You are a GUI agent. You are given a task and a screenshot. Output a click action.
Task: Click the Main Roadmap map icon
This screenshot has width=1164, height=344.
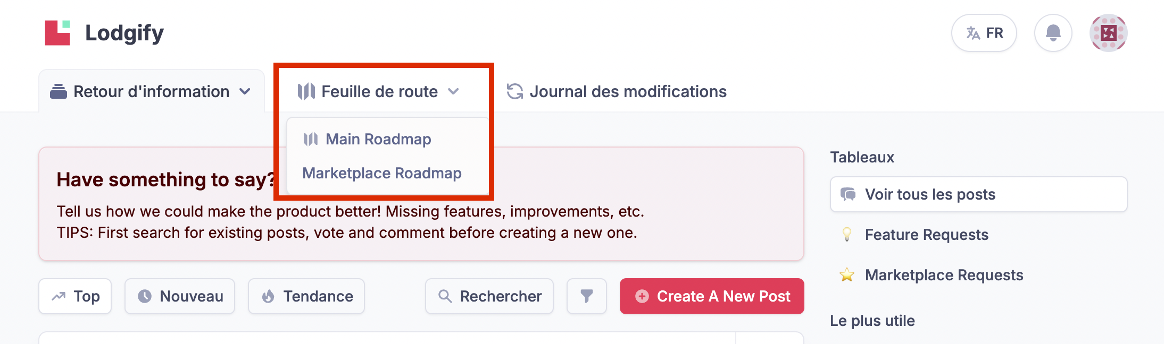[311, 139]
